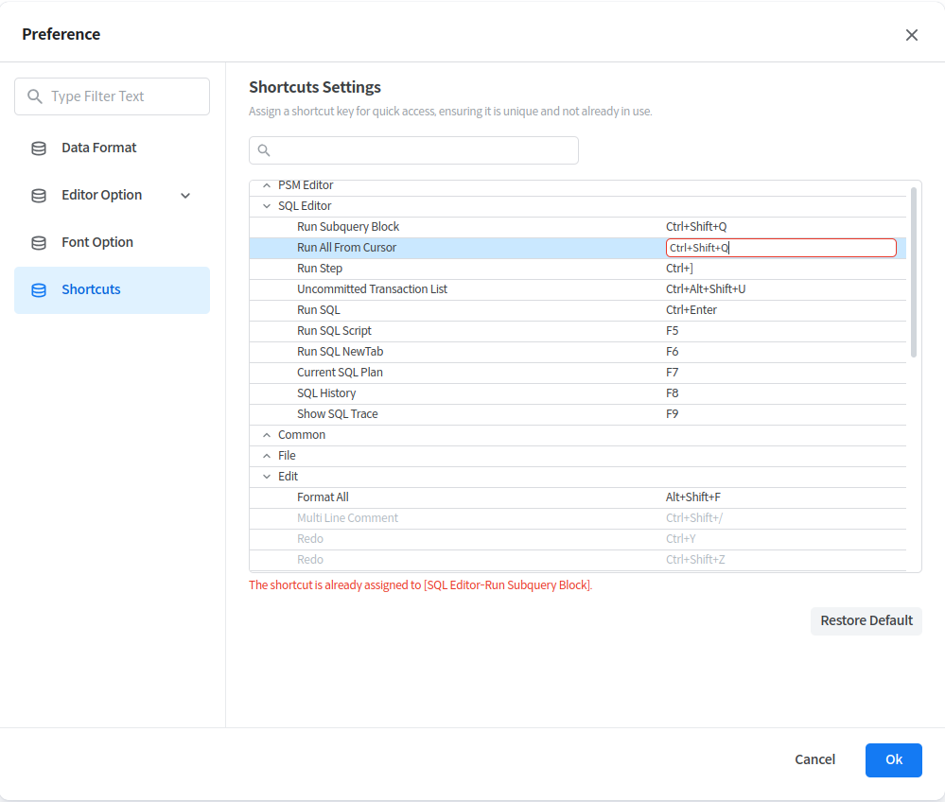Click the filter text search icon
945x802 pixels.
click(35, 96)
